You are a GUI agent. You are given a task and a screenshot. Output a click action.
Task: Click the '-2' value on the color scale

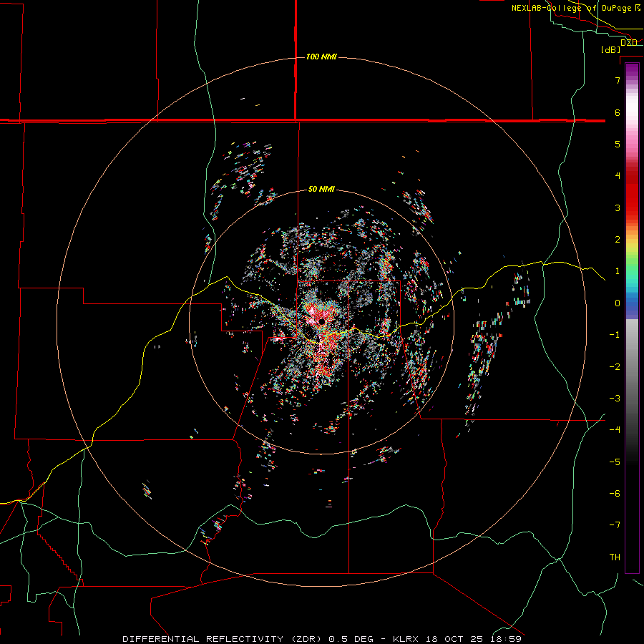click(615, 367)
